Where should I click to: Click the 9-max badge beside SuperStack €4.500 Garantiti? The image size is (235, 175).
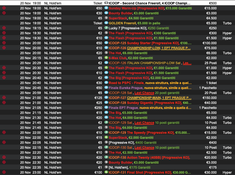(x=106, y=18)
